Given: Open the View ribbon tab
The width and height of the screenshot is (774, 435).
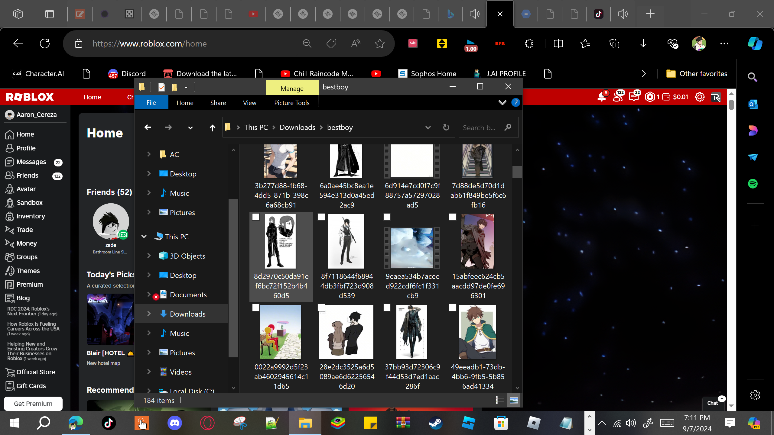Looking at the screenshot, I should pos(249,103).
